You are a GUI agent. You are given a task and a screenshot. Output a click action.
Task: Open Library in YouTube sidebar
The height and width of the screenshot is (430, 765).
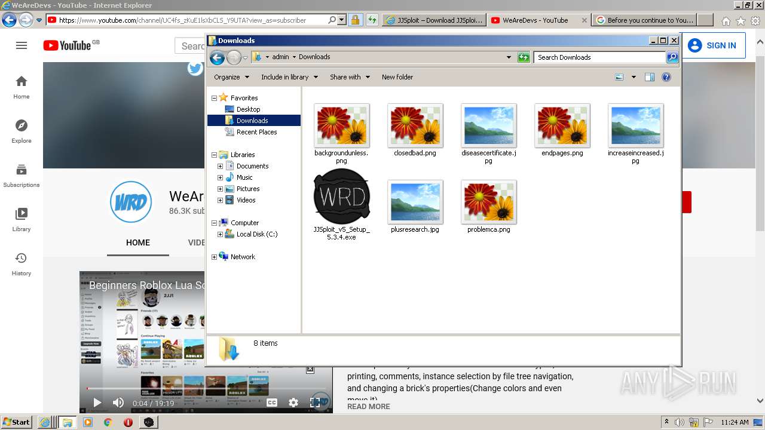click(x=22, y=220)
